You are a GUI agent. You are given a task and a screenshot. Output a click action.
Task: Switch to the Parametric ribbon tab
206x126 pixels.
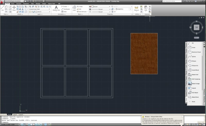click(26, 4)
